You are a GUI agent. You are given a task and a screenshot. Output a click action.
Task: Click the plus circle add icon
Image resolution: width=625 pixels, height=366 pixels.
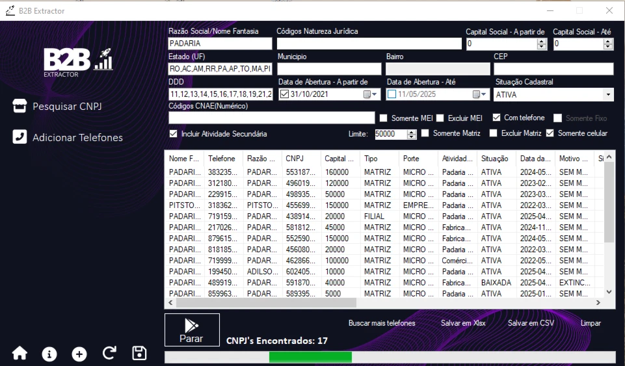click(x=79, y=354)
